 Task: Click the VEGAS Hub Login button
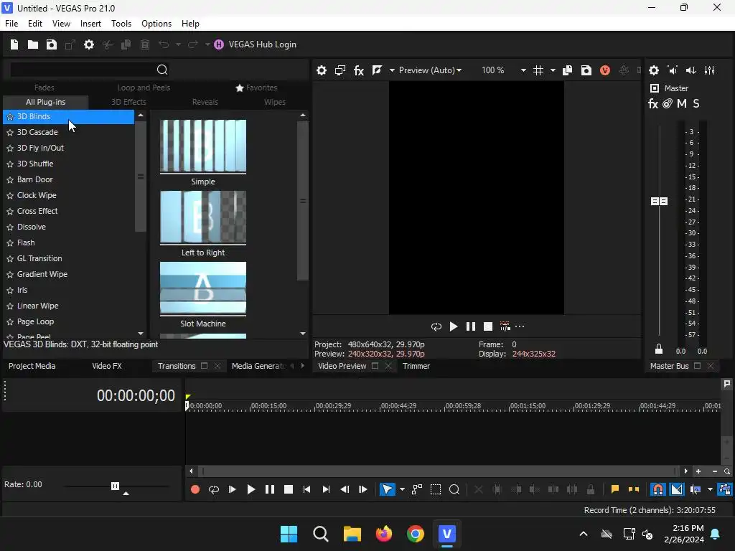256,44
